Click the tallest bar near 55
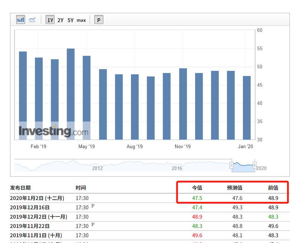This screenshot has width=296, height=243. click(x=71, y=94)
